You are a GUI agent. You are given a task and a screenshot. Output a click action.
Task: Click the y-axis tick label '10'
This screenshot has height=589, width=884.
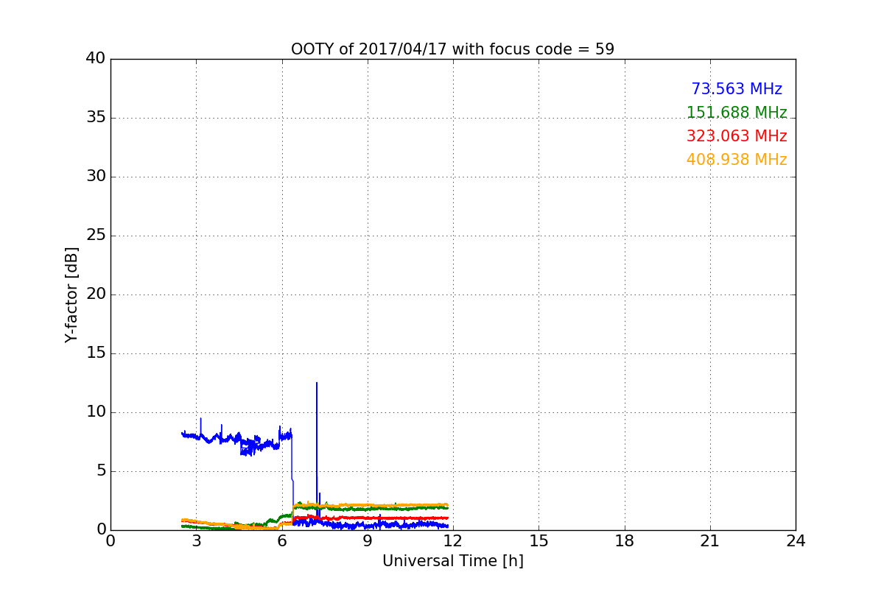coord(96,412)
